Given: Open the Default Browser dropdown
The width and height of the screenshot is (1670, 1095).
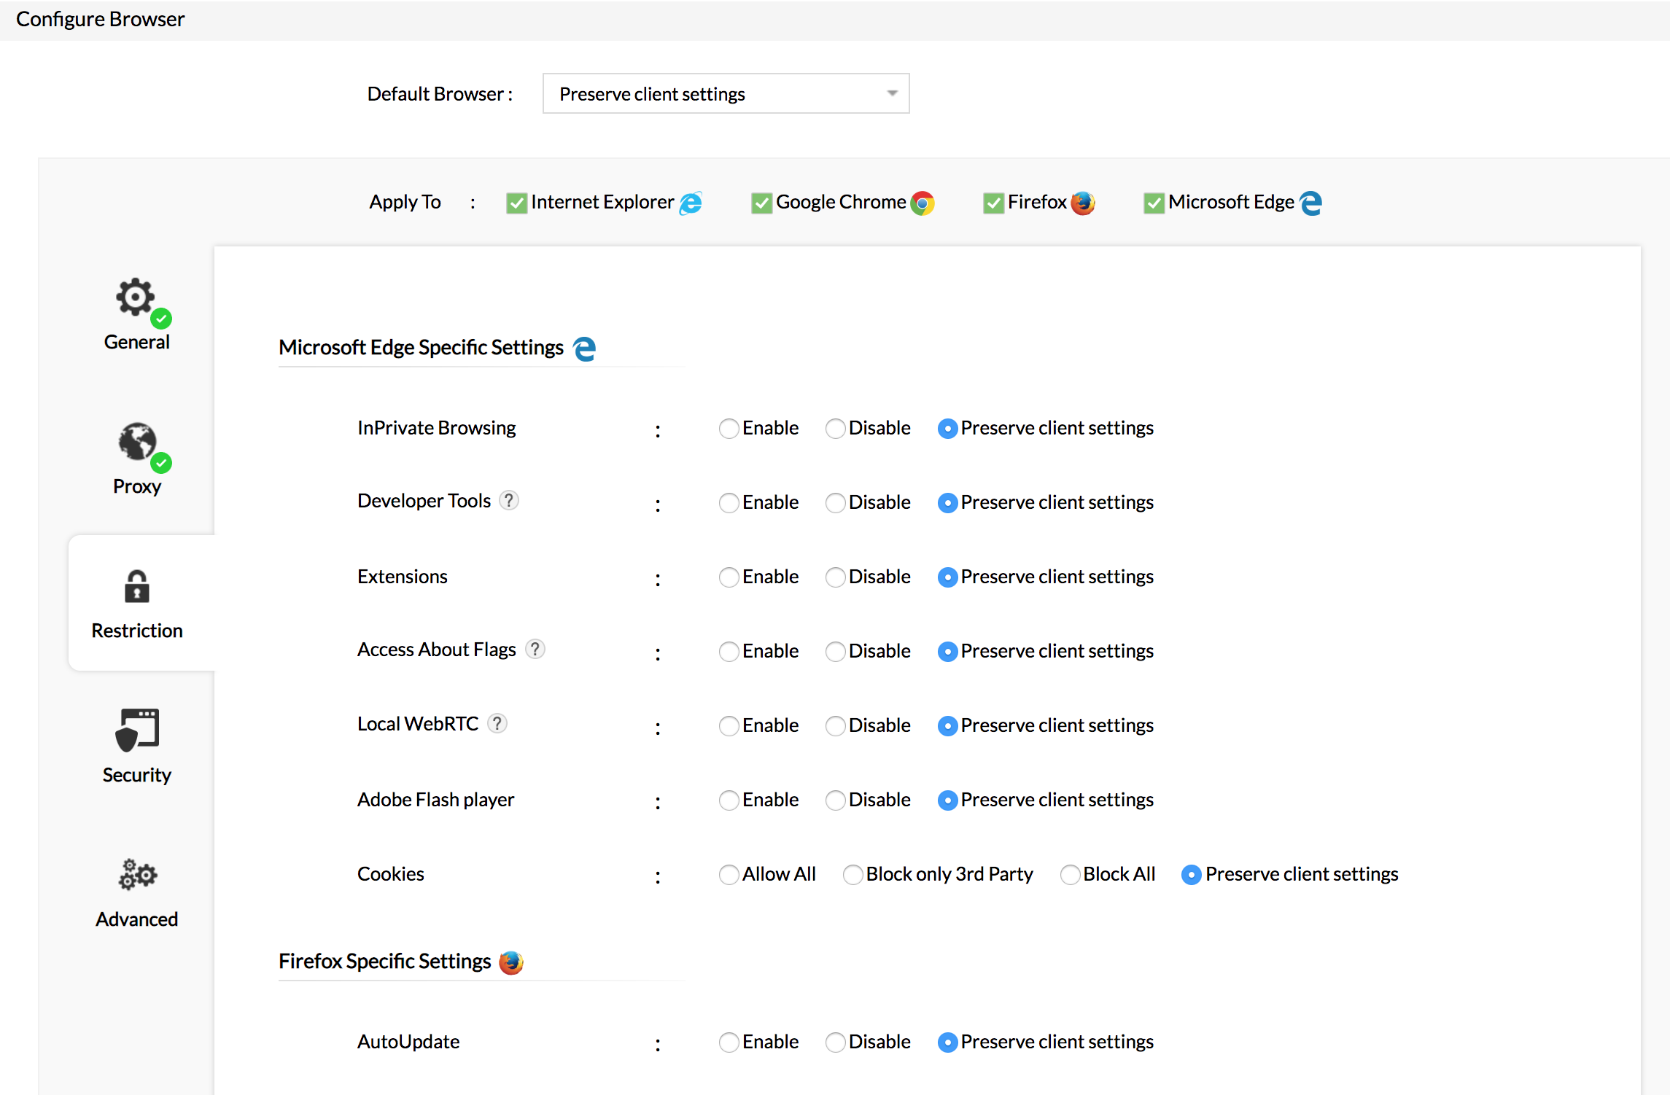Looking at the screenshot, I should point(726,94).
